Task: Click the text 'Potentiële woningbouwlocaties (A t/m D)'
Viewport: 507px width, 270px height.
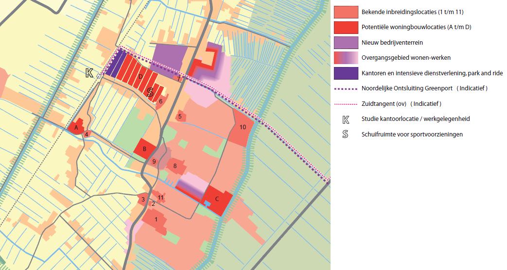Action: 417,28
